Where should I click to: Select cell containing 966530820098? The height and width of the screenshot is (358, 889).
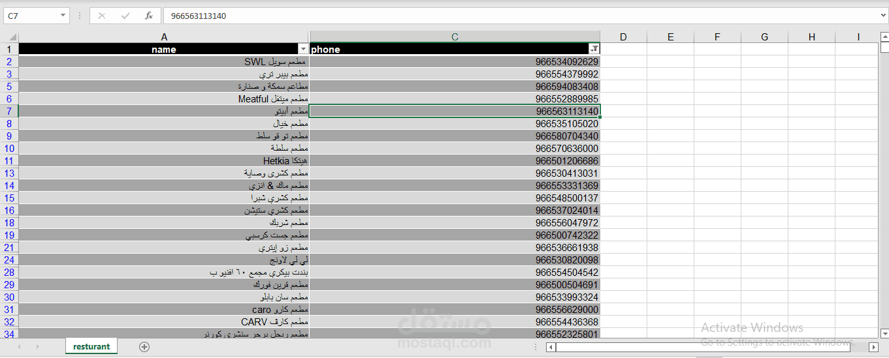455,260
